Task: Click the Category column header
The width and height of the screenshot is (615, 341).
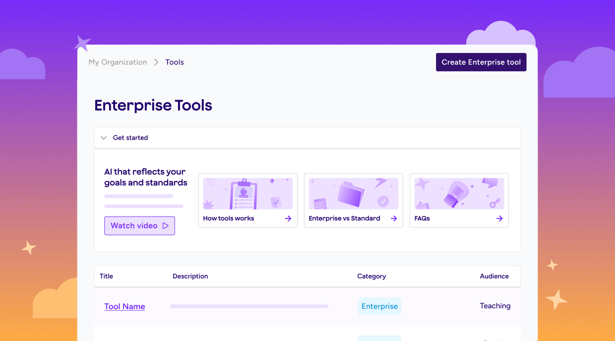Action: 371,276
